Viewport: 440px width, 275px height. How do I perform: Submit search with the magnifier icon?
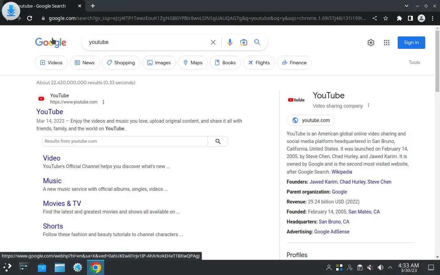tap(257, 42)
